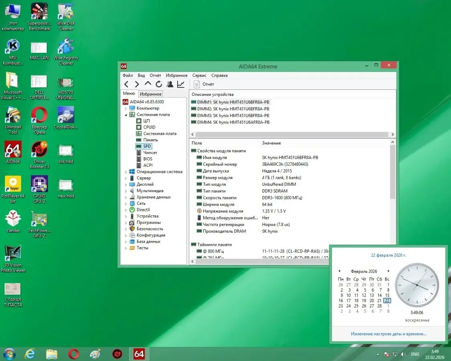Screen dimensions: 451x361
Task: Select ACPI in the tree
Action: 148,165
